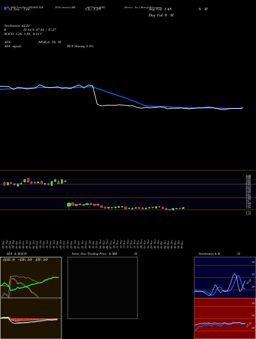Open the red RSI chart panel
Viewport: 256px width, 339px height.
click(x=225, y=318)
